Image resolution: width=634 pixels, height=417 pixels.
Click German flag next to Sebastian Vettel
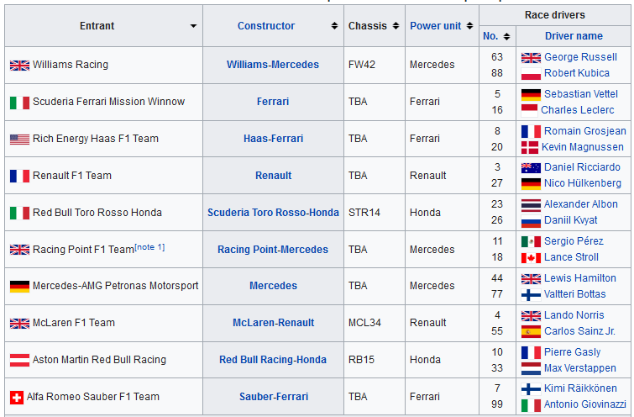tap(531, 95)
